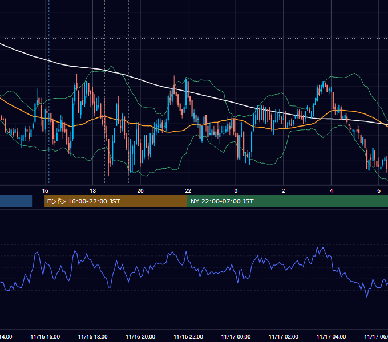Image resolution: width=388 pixels, height=342 pixels.
Task: Click the 11/17 00:00 date label
Action: click(x=236, y=336)
